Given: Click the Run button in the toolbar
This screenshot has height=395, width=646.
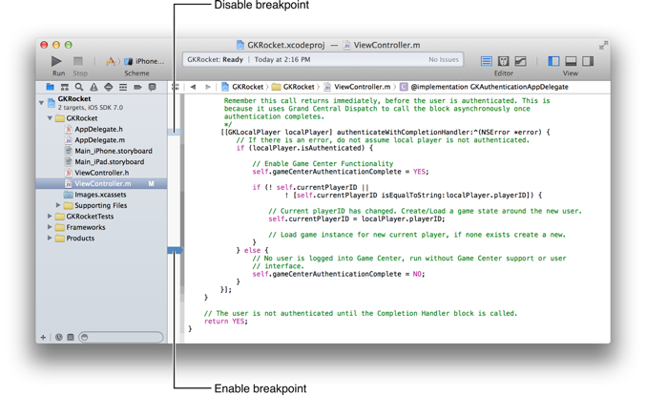Looking at the screenshot, I should (x=56, y=61).
